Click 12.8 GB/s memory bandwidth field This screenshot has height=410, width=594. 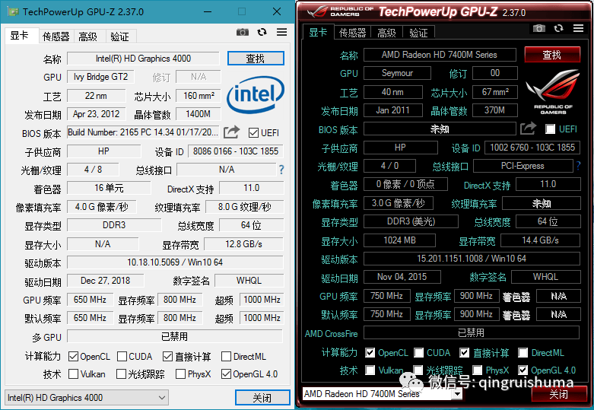(243, 244)
